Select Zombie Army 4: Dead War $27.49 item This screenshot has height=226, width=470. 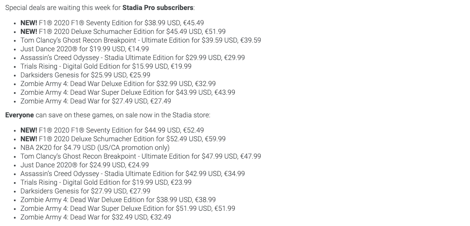(96, 101)
